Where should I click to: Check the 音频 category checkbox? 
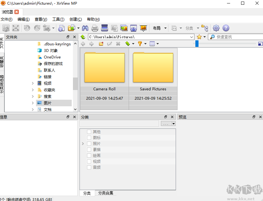(89, 167)
